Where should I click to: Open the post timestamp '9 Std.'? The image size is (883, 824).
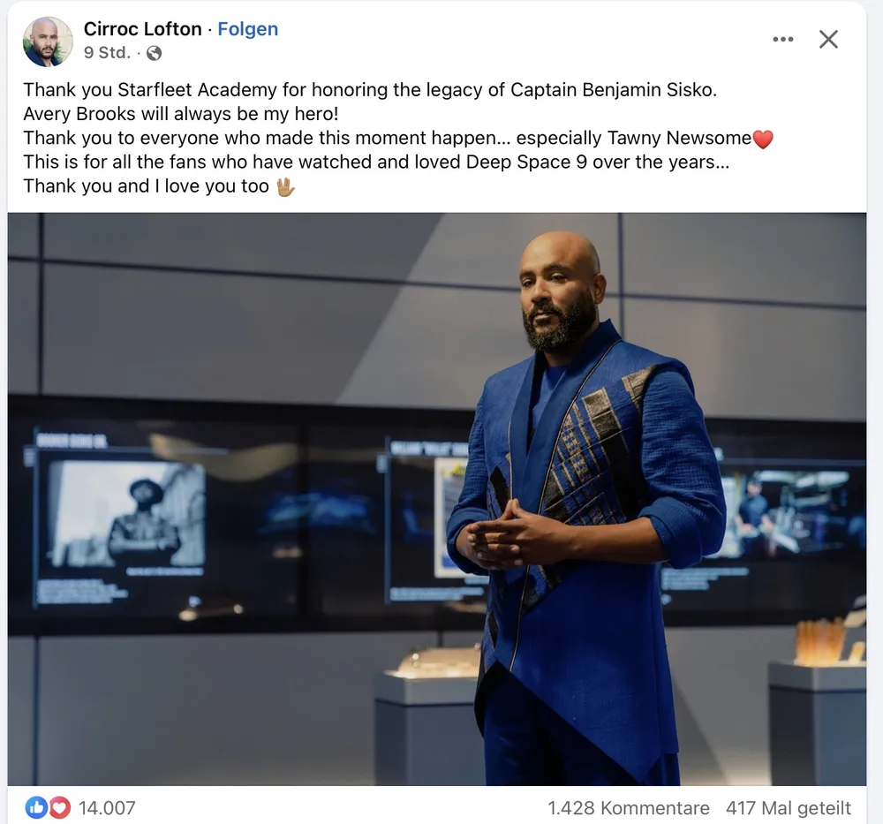point(107,52)
